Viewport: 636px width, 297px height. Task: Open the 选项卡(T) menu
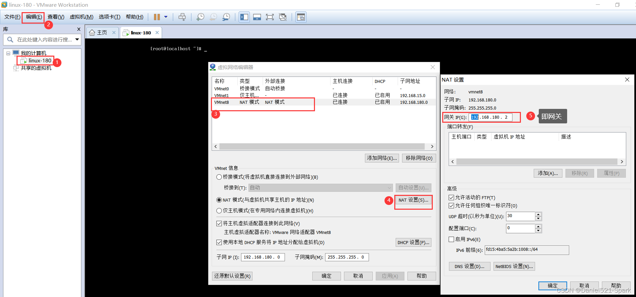coord(109,17)
